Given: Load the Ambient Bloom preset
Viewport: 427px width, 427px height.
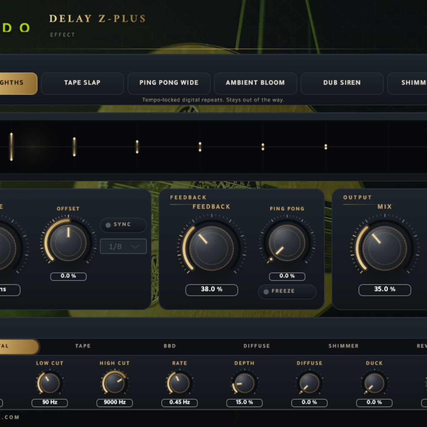Looking at the screenshot, I should [x=255, y=84].
